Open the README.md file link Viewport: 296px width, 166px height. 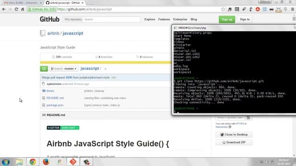55,98
